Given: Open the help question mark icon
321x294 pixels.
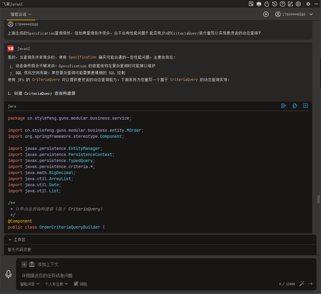Looking at the screenshot, I should (x=283, y=4).
